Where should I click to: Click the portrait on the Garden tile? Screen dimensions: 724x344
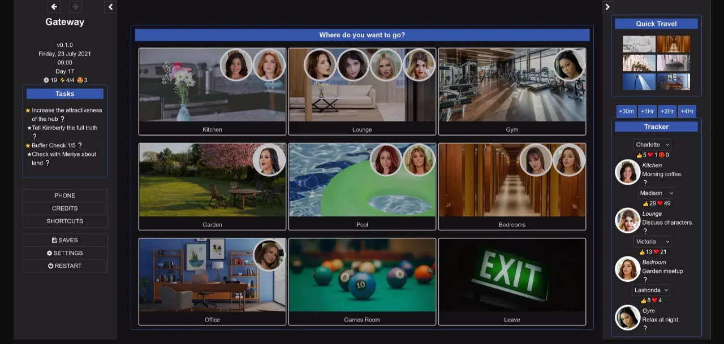point(269,160)
